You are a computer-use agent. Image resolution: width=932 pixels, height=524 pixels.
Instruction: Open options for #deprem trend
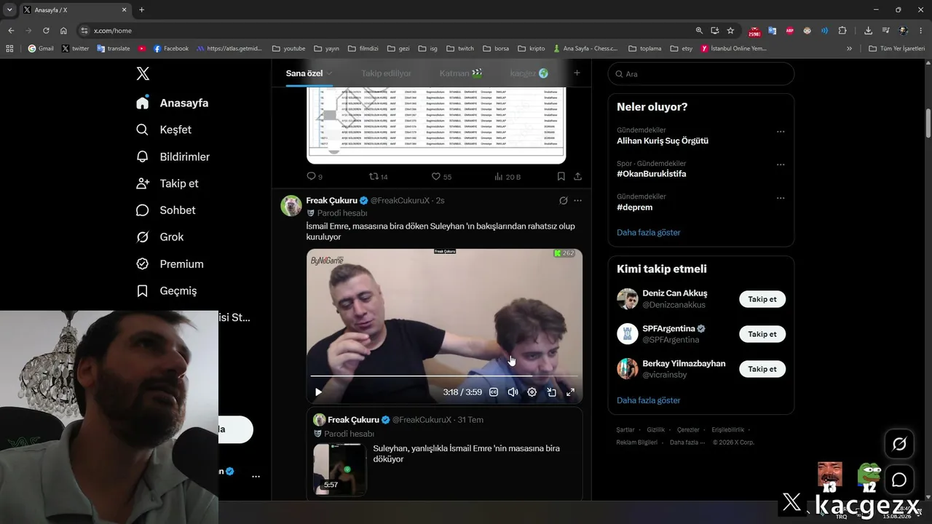pos(781,197)
